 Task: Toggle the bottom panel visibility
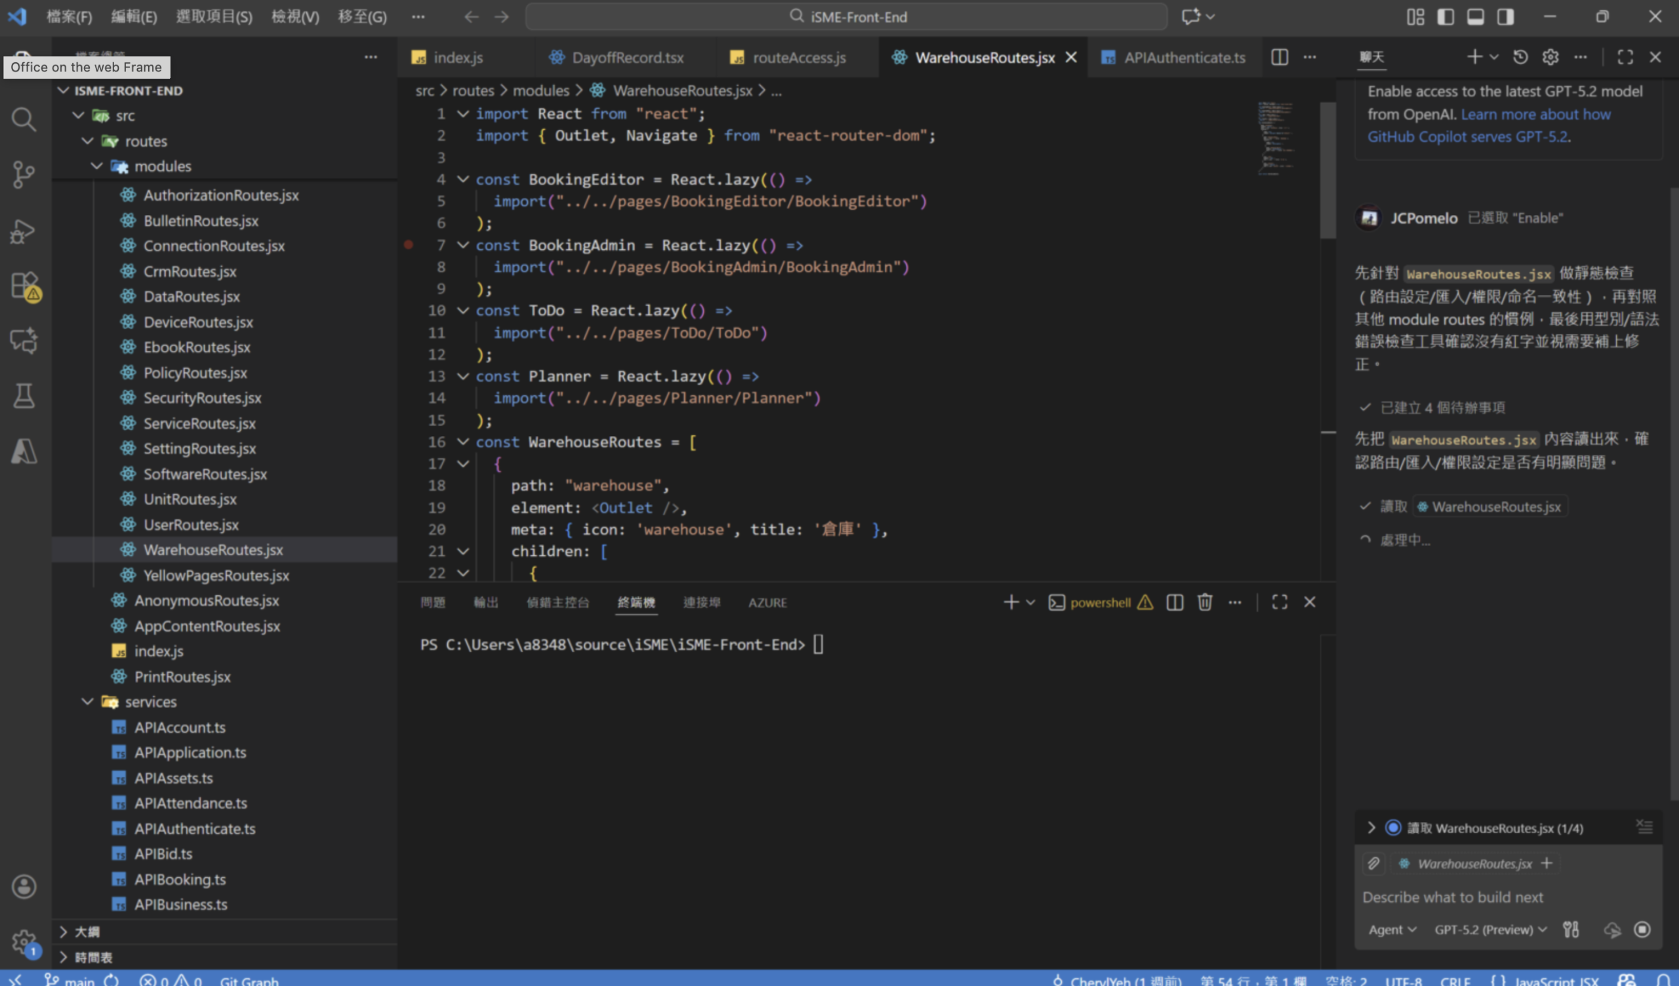[x=1475, y=16]
